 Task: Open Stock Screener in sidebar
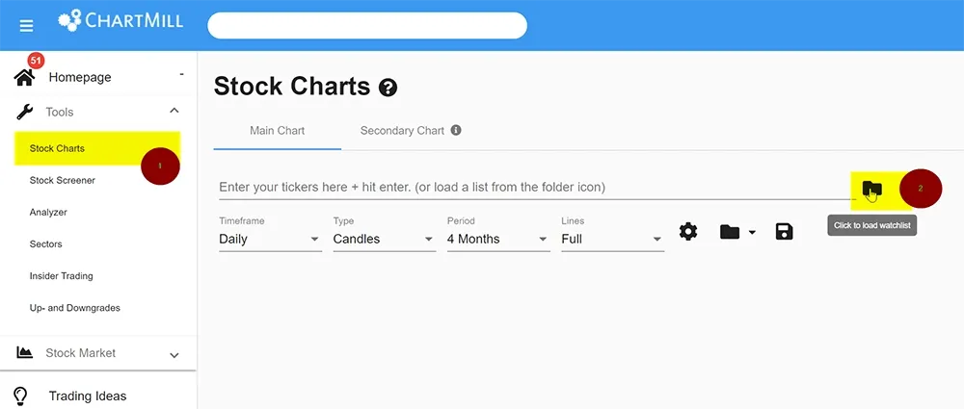62,181
